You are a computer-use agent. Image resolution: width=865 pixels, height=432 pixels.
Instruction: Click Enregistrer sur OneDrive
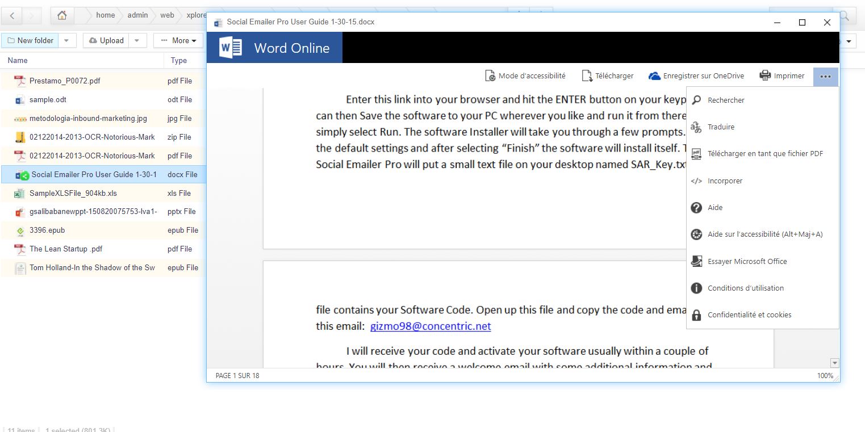point(696,76)
